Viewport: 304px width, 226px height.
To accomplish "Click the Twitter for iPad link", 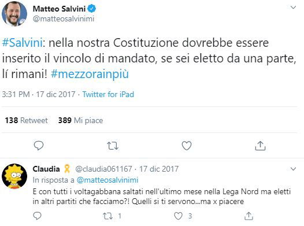I will (x=108, y=94).
